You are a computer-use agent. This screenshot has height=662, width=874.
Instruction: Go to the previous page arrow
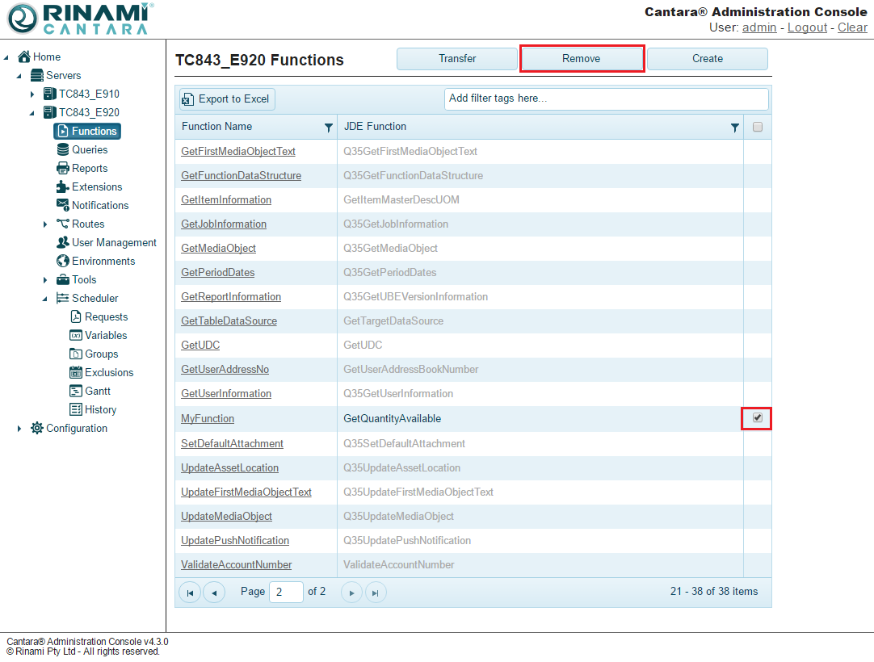pyautogui.click(x=214, y=593)
